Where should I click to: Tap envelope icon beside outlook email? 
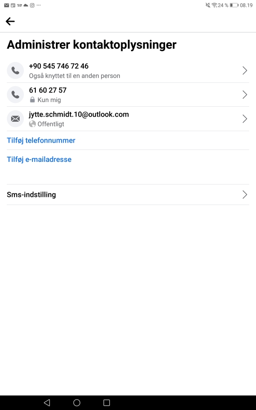tap(15, 119)
